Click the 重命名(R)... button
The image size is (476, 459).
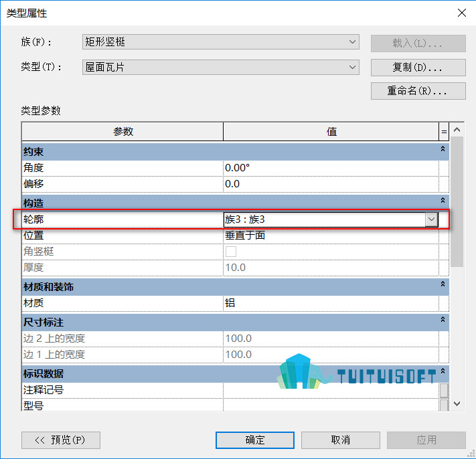[x=418, y=91]
